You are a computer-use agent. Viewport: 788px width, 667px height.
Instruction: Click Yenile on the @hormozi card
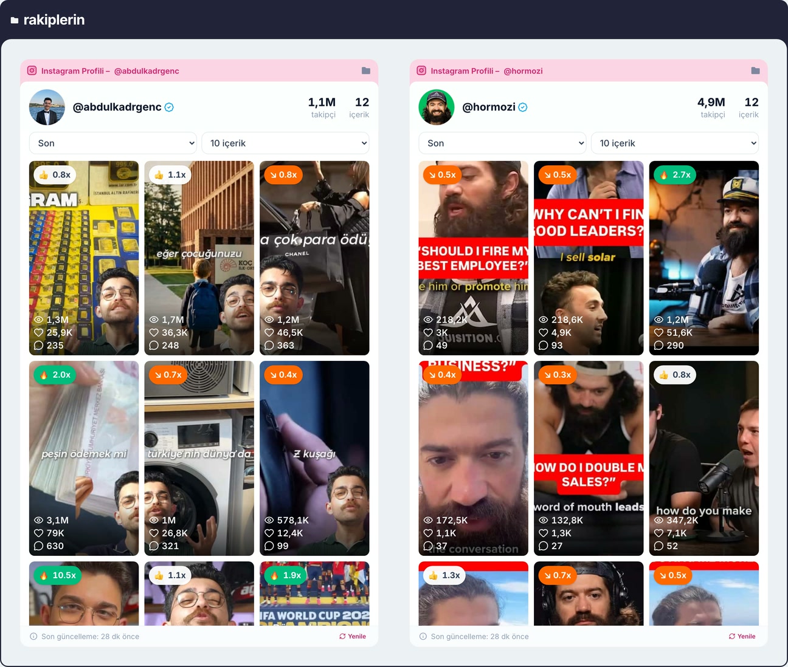(742, 637)
